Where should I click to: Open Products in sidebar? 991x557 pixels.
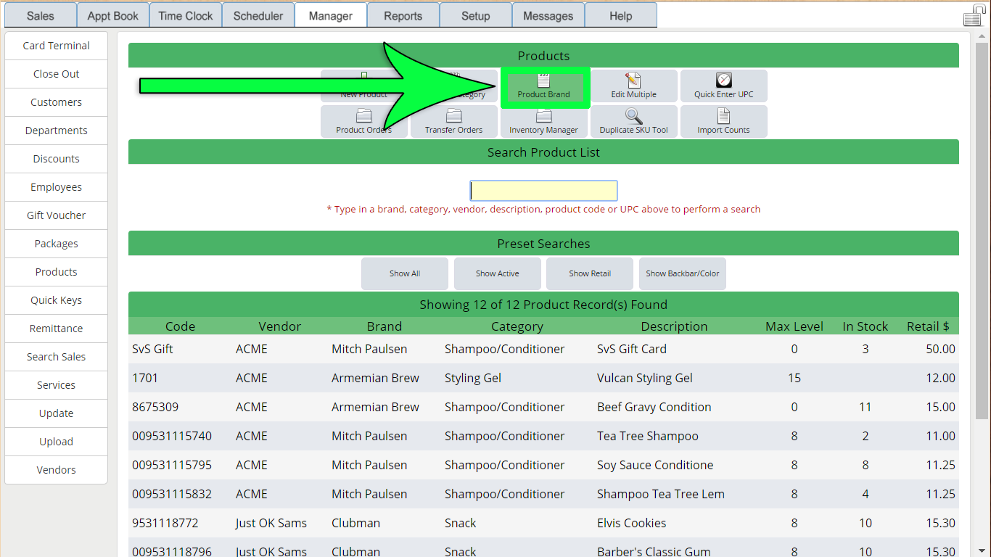click(56, 272)
